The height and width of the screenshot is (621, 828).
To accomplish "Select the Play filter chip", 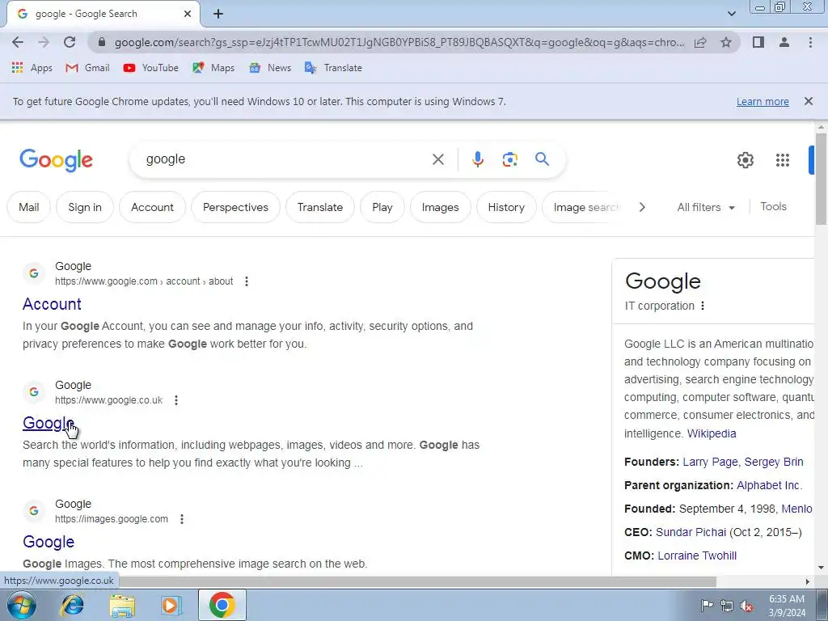I will pyautogui.click(x=382, y=208).
